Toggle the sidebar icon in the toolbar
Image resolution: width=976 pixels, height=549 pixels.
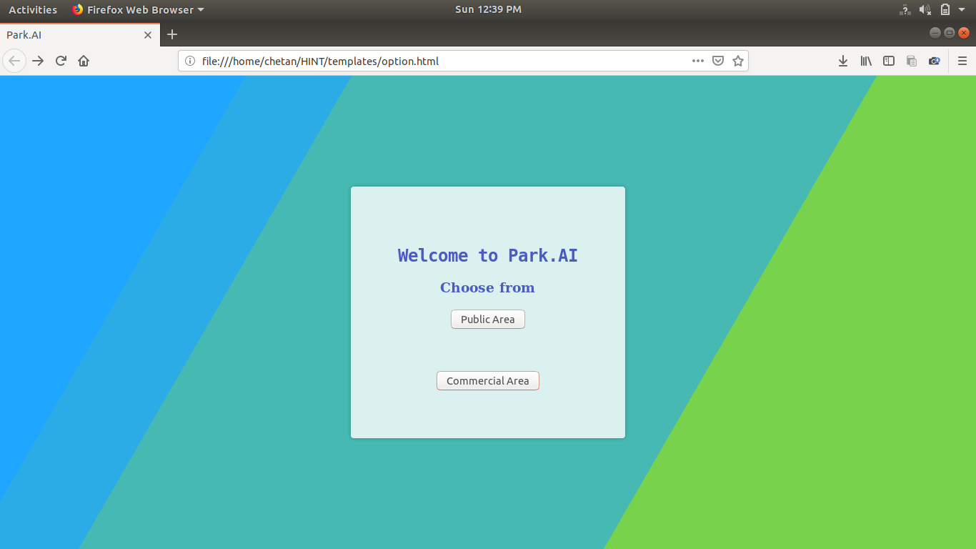tap(889, 61)
